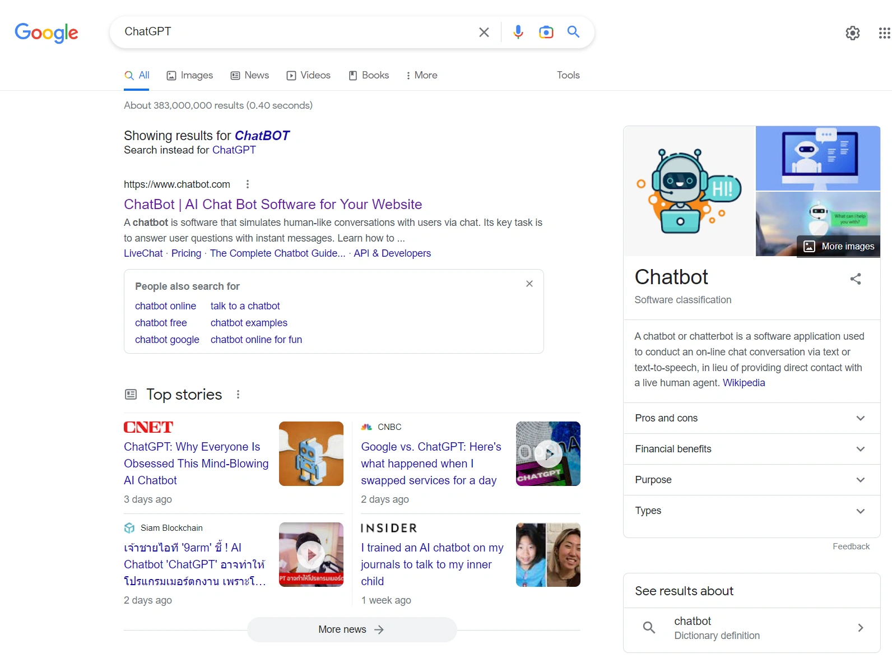Open the More search categories dropdown

(421, 75)
